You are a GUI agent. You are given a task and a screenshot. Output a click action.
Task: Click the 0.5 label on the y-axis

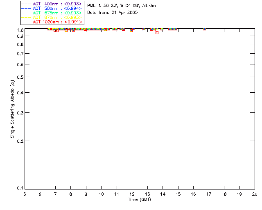pyautogui.click(x=20, y=77)
